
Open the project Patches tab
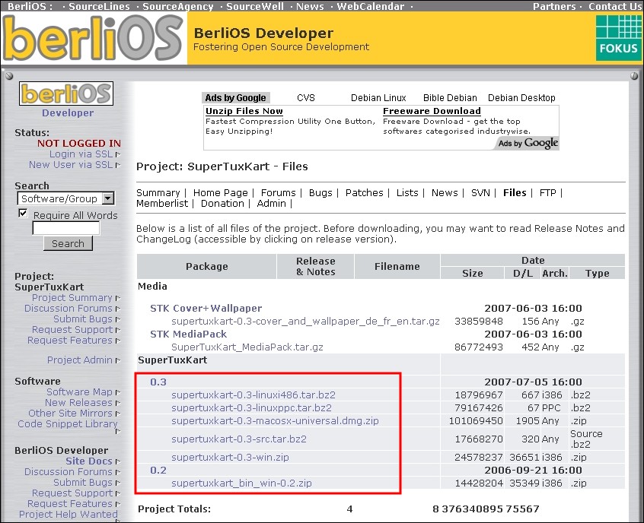tap(365, 193)
